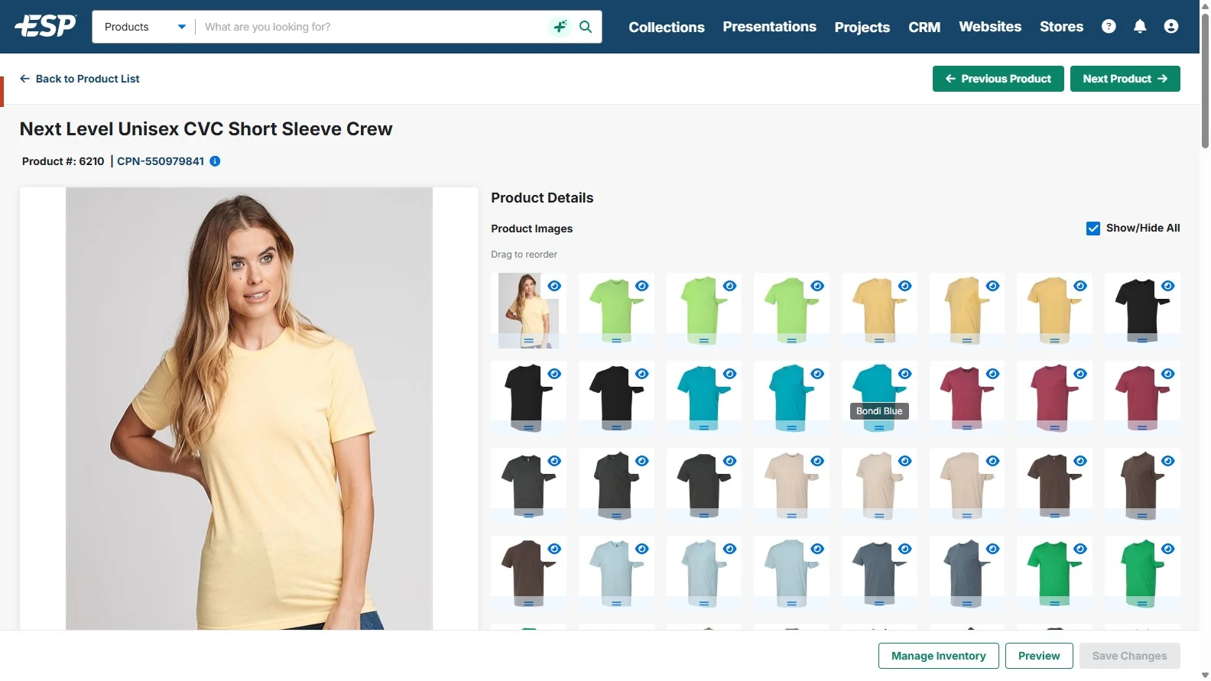The height and width of the screenshot is (681, 1211).
Task: Hide the first maroon shirt image in row two
Action: (x=992, y=374)
